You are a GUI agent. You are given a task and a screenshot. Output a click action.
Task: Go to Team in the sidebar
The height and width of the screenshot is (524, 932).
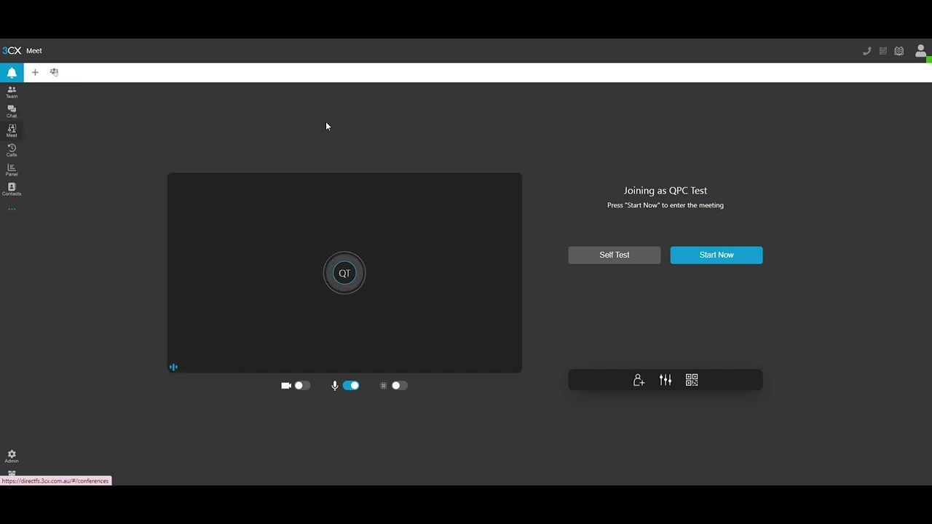tap(12, 92)
